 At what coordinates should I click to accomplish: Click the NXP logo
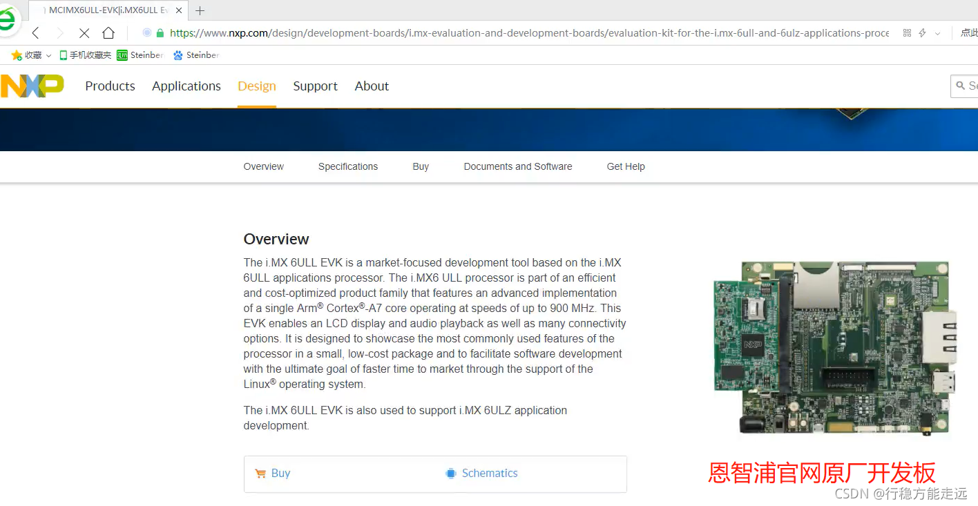tap(32, 86)
